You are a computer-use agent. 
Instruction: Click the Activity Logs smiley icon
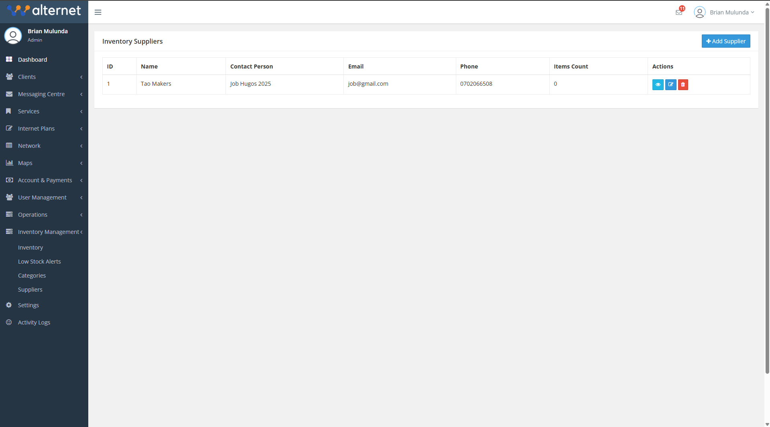[9, 322]
